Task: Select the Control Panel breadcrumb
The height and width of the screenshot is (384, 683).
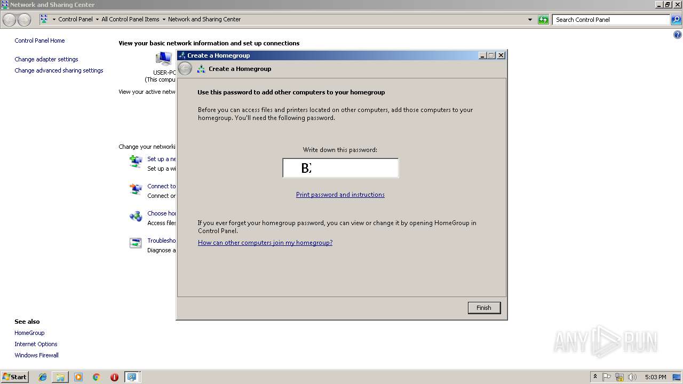Action: coord(75,19)
